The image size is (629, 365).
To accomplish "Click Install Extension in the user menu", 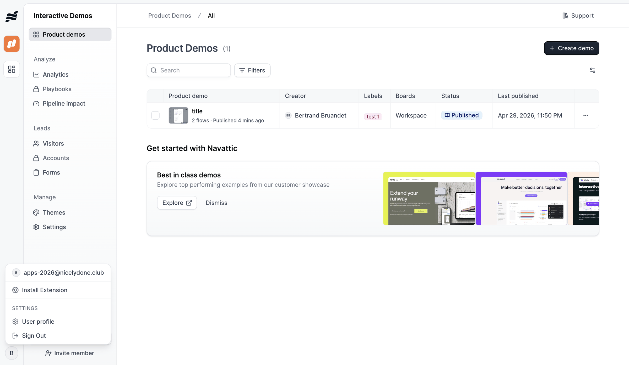I will point(58,290).
